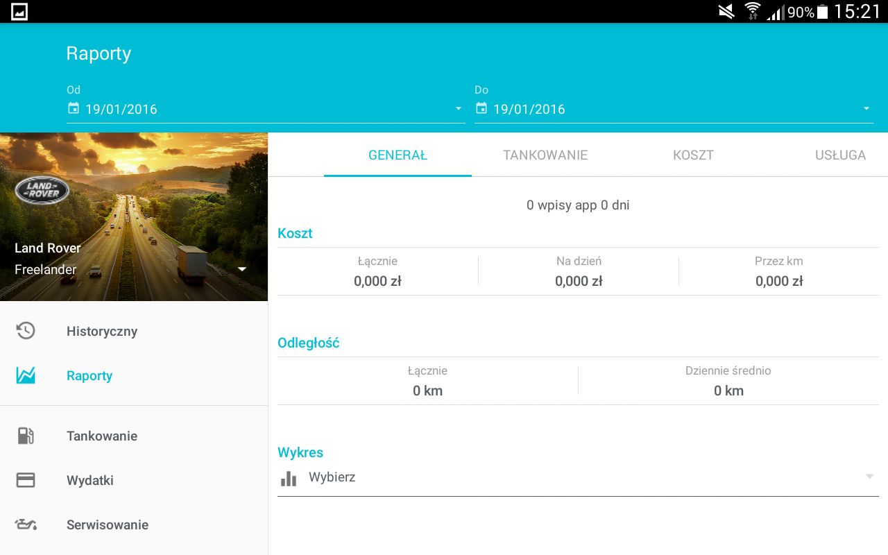Open the Tankowanie fuel pump icon

coord(26,436)
